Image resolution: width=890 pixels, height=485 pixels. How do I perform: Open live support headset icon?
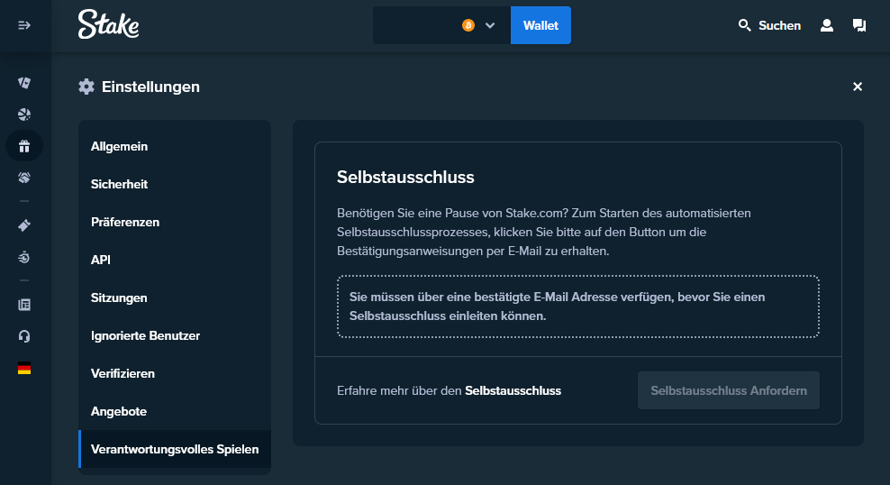pyautogui.click(x=23, y=337)
